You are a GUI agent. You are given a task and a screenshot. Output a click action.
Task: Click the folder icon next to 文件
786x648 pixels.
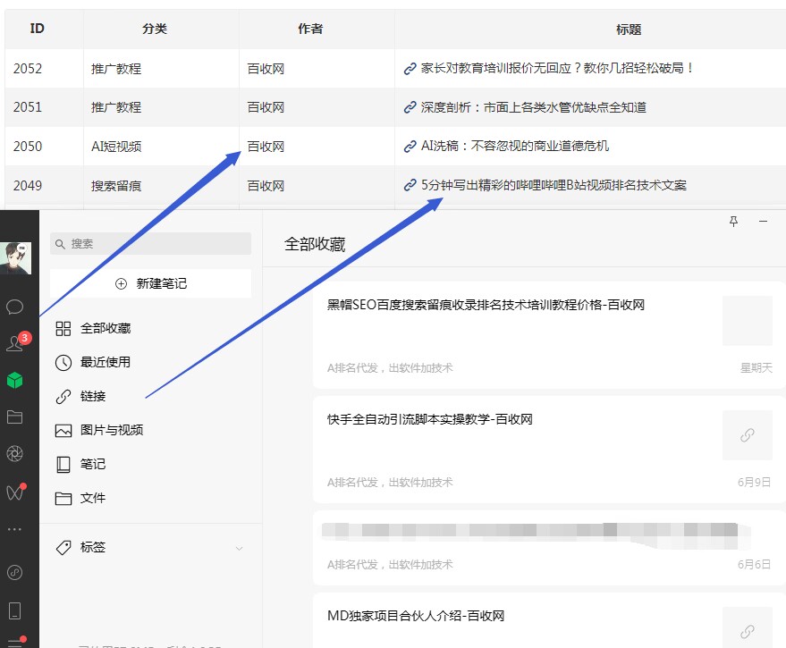(63, 499)
